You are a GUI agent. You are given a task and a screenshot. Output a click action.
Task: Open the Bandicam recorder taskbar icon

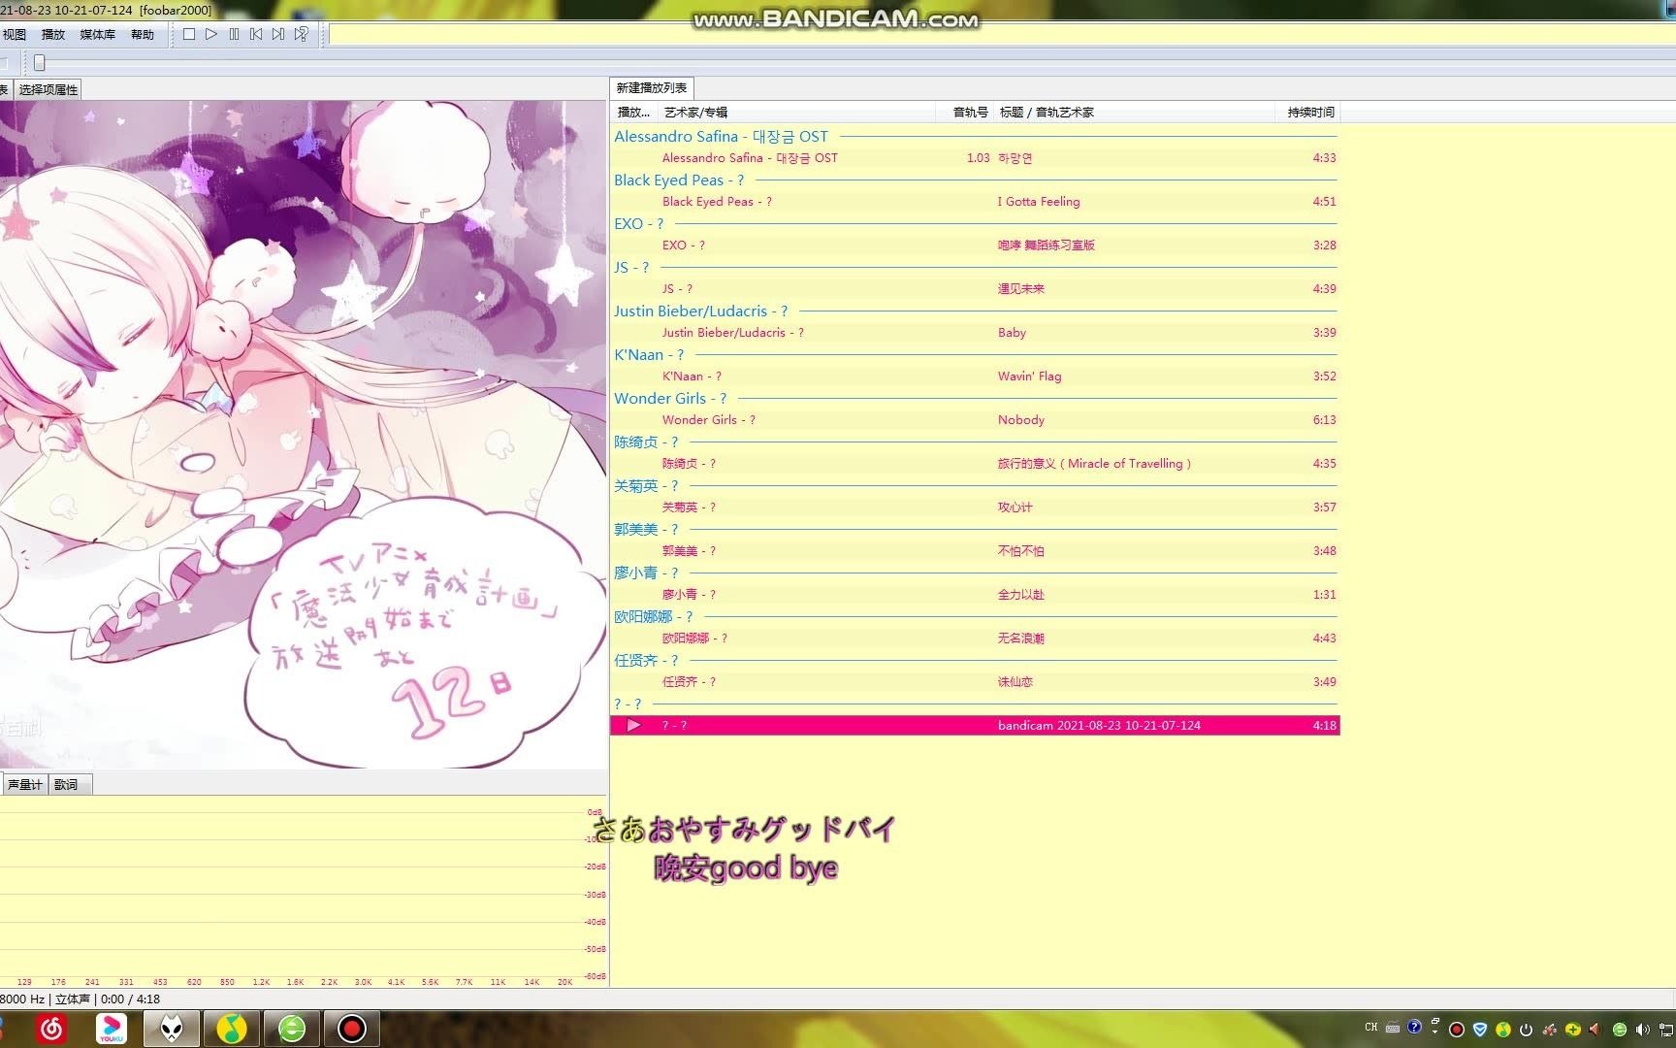pyautogui.click(x=352, y=1029)
